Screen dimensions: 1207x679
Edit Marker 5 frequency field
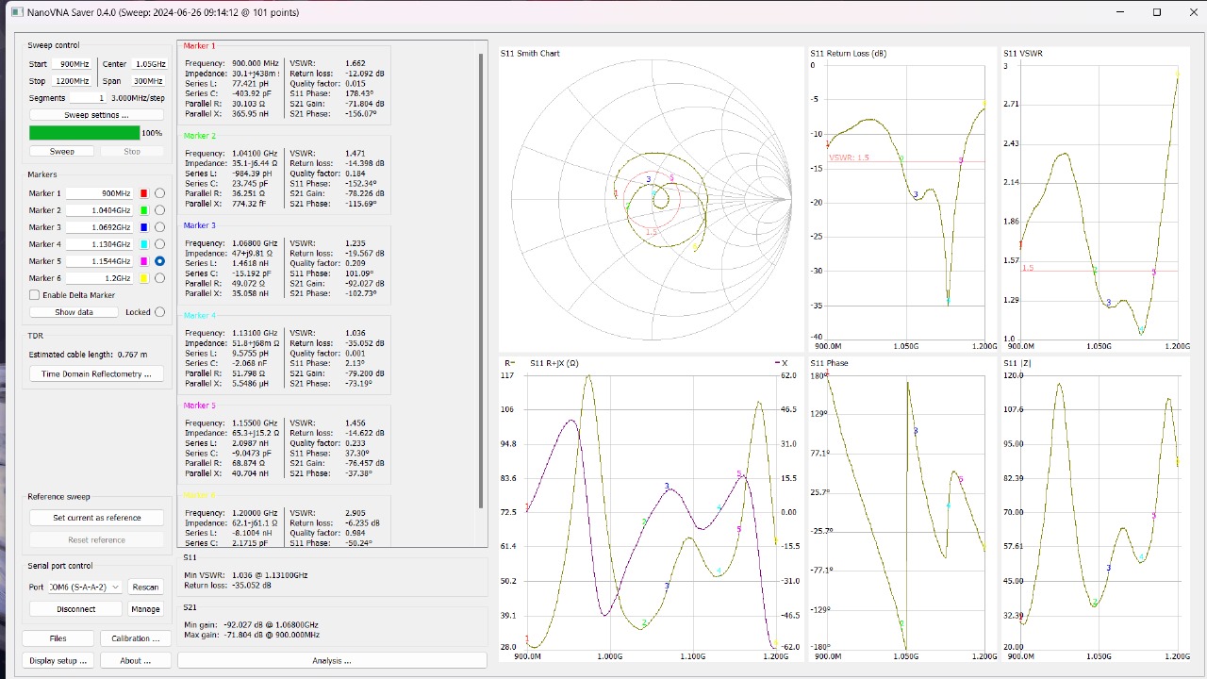pos(100,261)
